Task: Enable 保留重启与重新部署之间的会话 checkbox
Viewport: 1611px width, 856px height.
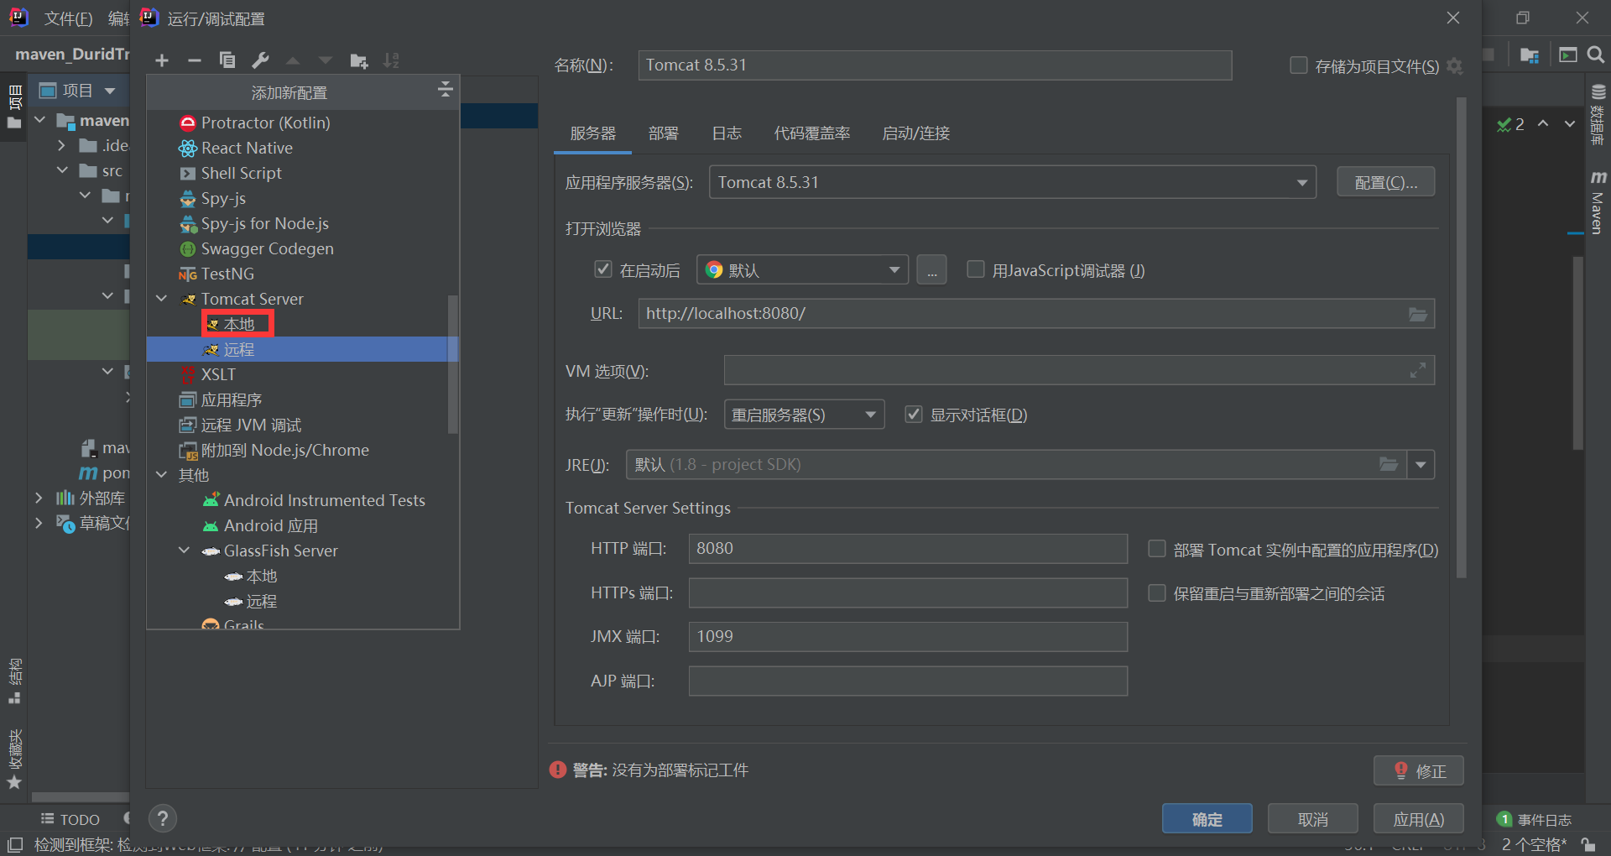Action: pyautogui.click(x=1157, y=593)
